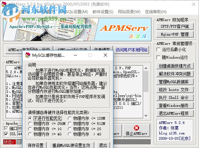The height and width of the screenshot is (148, 199).
Task: Close the APMServ main window
Action: (x=194, y=4)
